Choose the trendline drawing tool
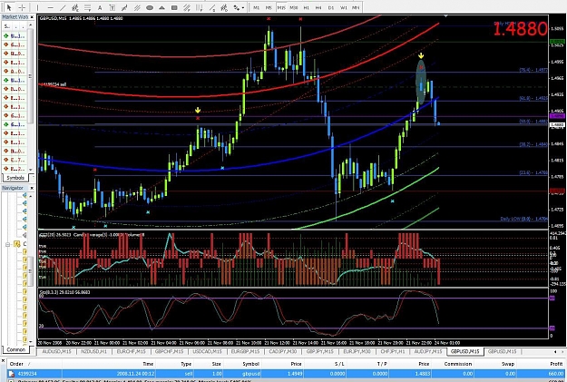This screenshot has height=382, width=567. coord(63,7)
